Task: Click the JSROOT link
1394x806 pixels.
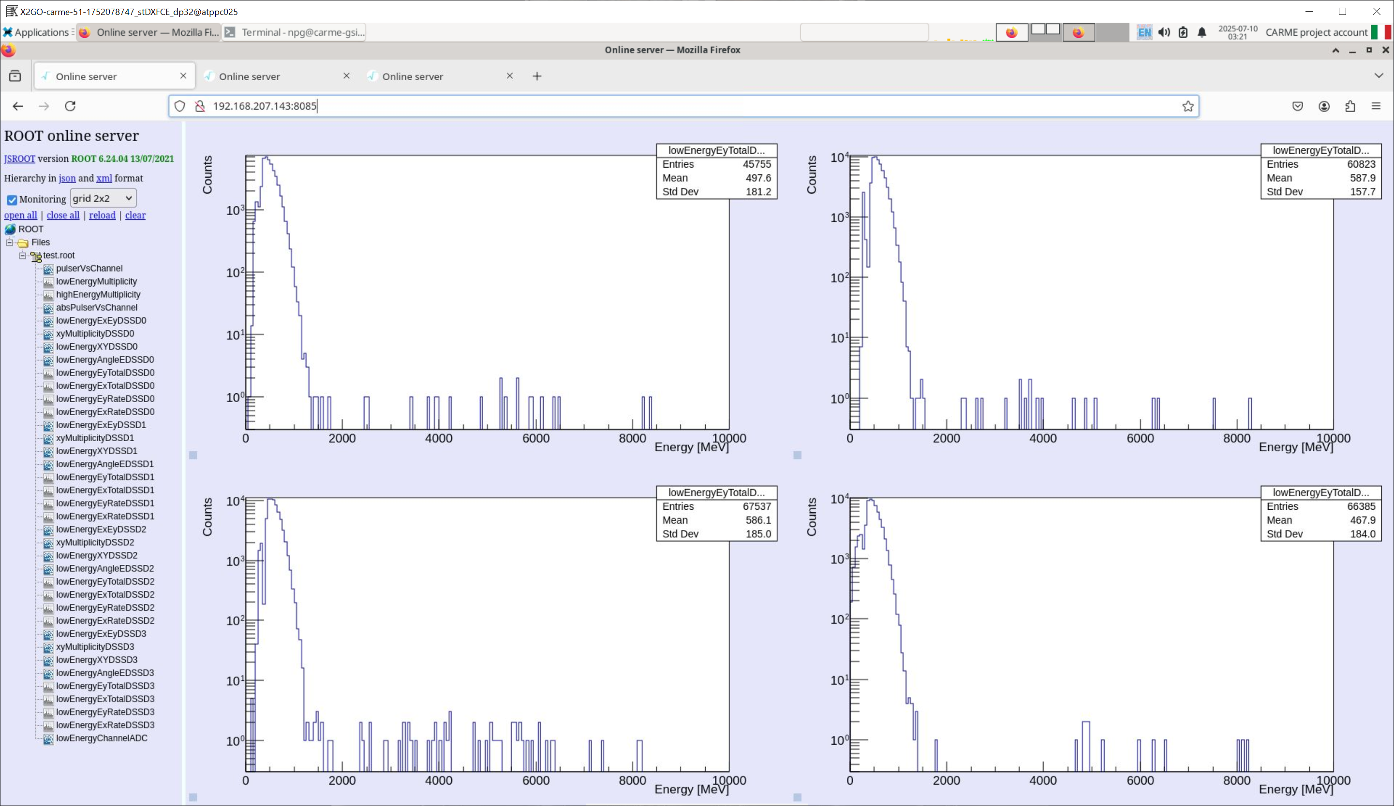Action: 19,158
